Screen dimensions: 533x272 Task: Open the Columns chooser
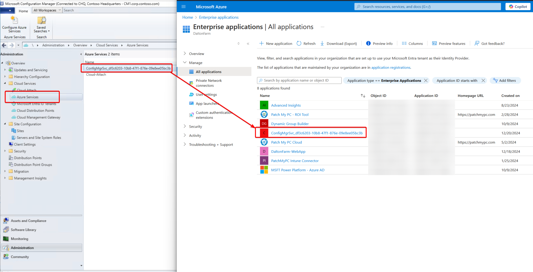tap(412, 44)
